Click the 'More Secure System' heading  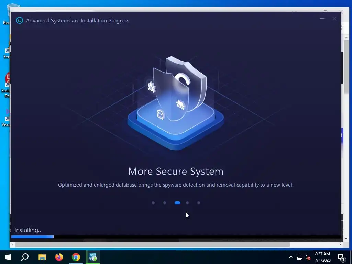(176, 172)
